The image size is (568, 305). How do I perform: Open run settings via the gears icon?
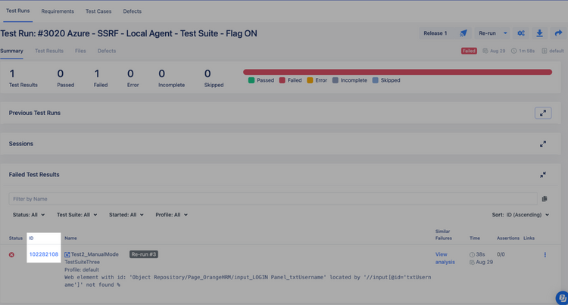(x=521, y=33)
